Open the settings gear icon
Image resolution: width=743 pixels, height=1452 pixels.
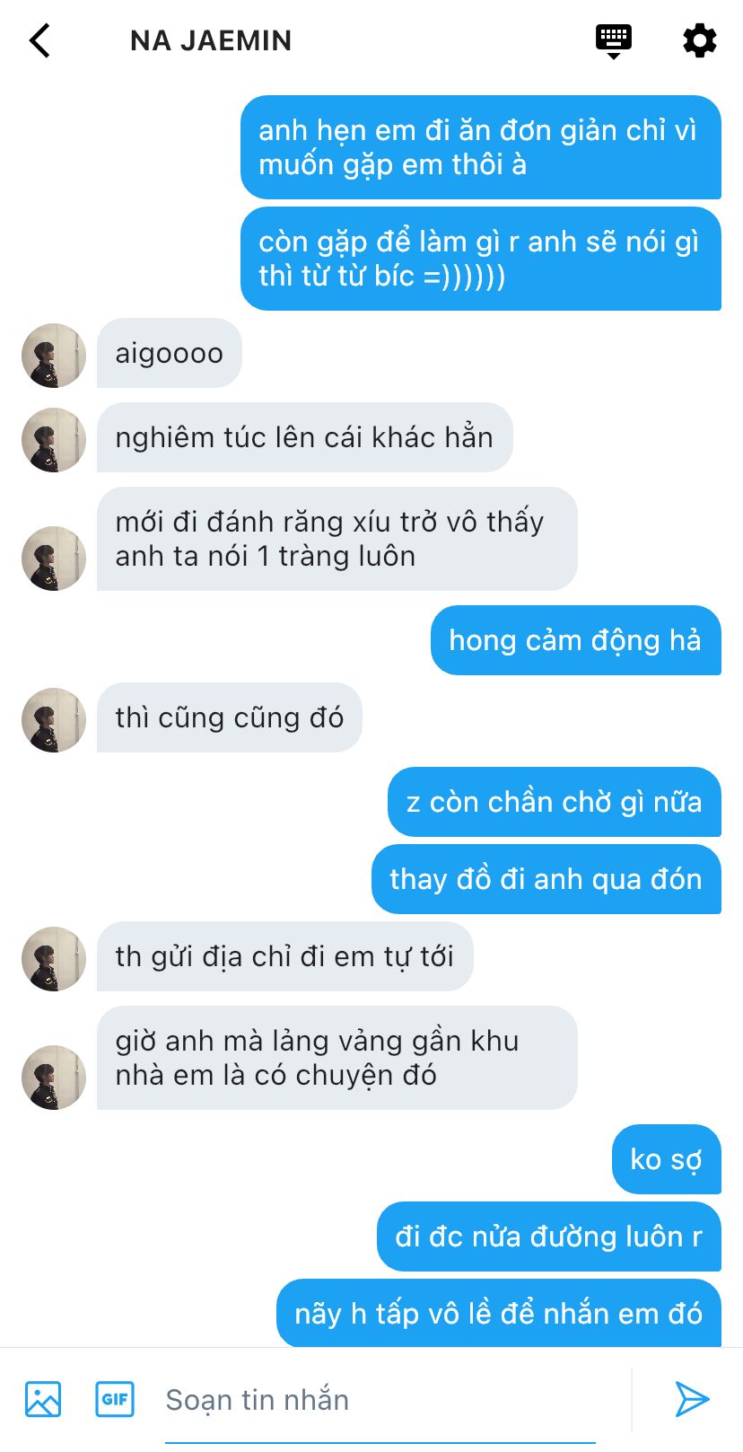pos(699,40)
